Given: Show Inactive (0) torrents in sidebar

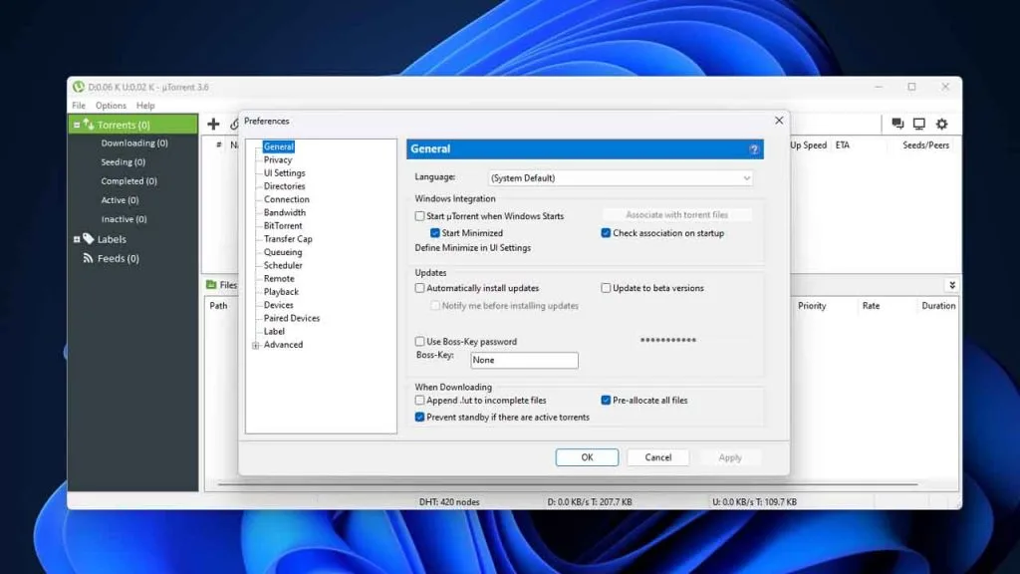Looking at the screenshot, I should point(124,219).
